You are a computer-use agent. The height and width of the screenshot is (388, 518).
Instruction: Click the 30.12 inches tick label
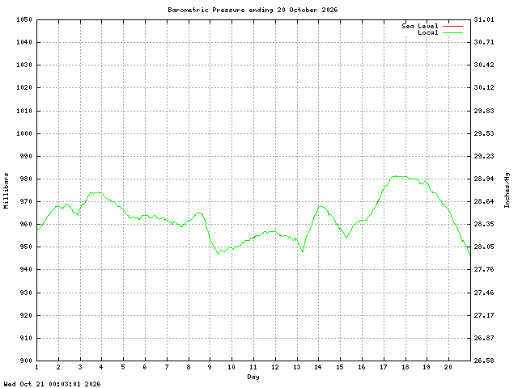484,88
